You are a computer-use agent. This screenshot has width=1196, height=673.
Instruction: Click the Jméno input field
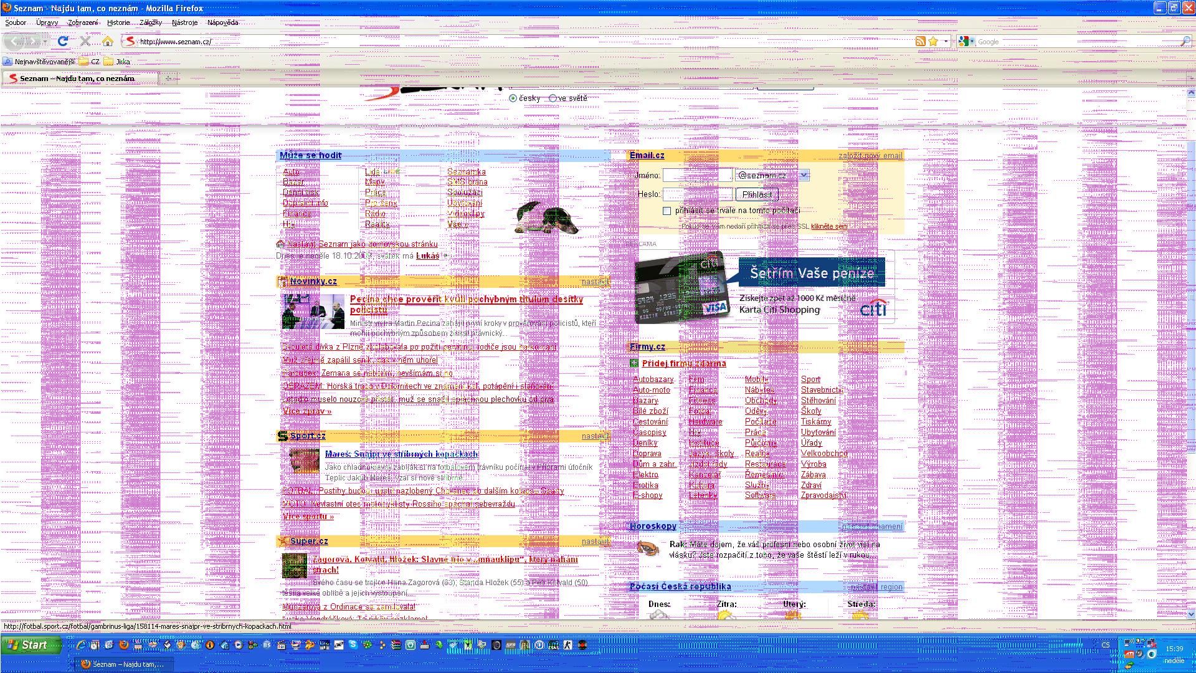(x=697, y=175)
